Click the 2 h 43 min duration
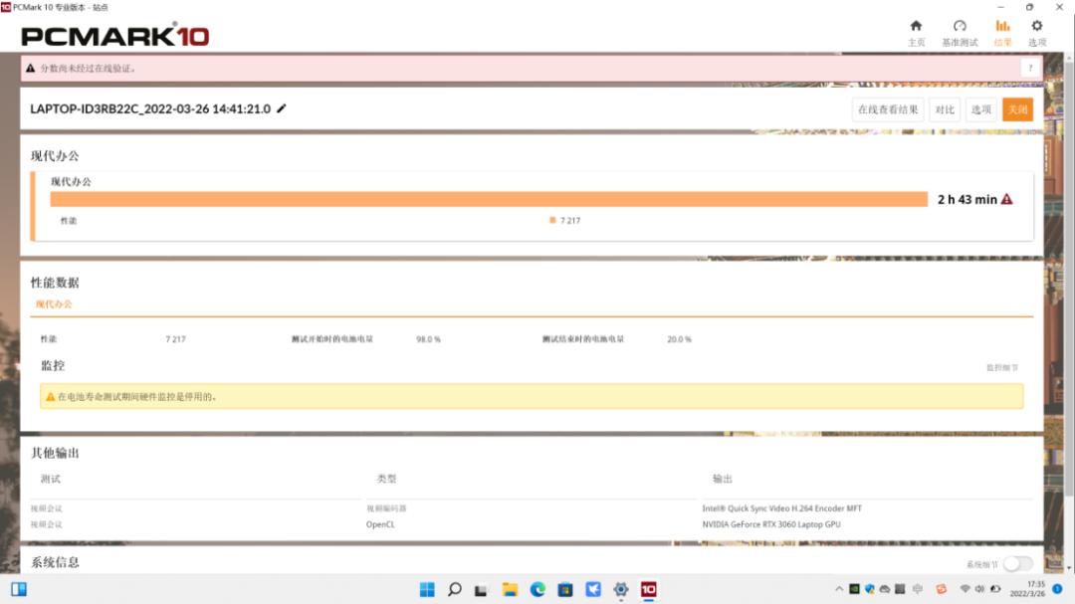The width and height of the screenshot is (1075, 604). (x=967, y=199)
